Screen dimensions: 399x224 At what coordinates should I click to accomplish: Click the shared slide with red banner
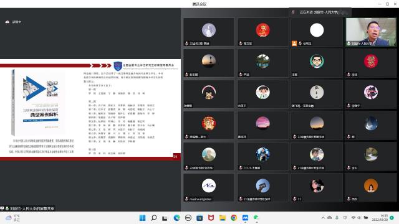(x=90, y=110)
